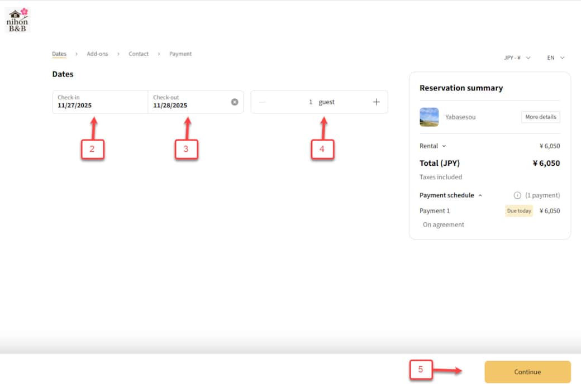Open the EN language dropdown

(x=556, y=58)
